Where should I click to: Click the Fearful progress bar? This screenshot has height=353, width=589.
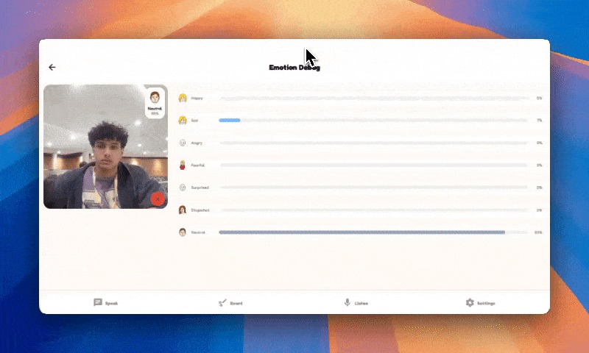point(374,165)
